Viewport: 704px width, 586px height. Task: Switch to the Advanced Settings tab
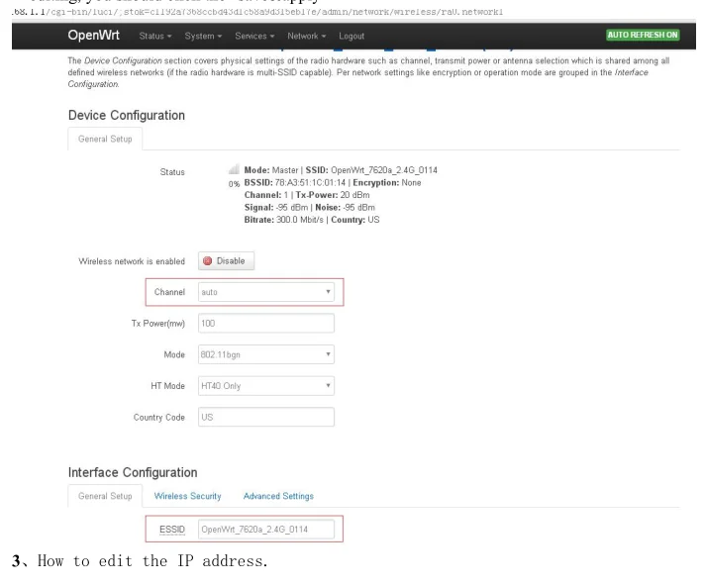point(278,496)
